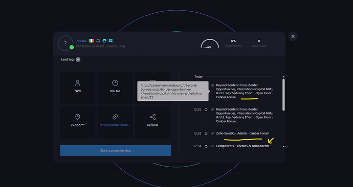Click the Today date heading
Screen dimensions: 353x187
(198, 76)
